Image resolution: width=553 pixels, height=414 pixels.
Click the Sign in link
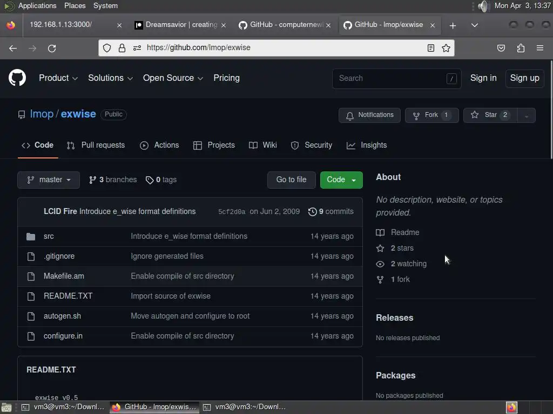pyautogui.click(x=483, y=78)
